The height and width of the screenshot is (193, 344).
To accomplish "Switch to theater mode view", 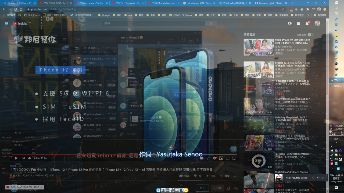I will click(227, 158).
